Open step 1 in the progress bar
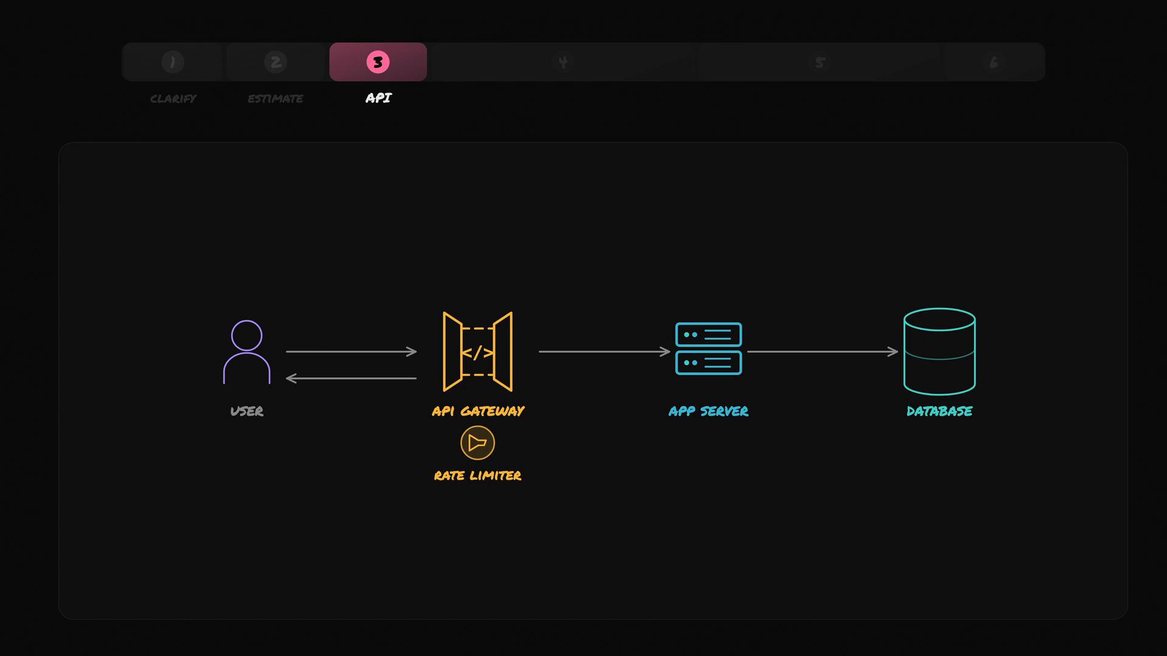The width and height of the screenshot is (1167, 656). tap(173, 62)
